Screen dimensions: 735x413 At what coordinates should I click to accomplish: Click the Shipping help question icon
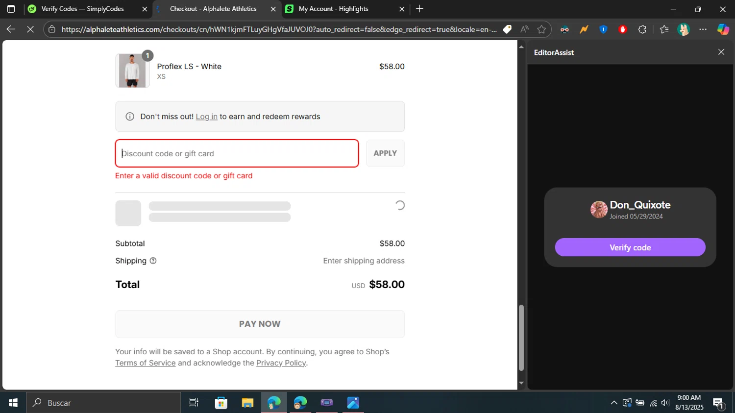click(x=153, y=261)
